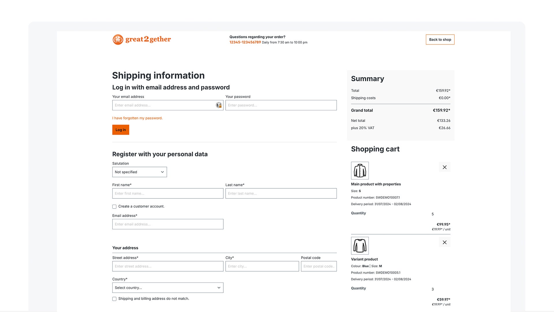Image resolution: width=554 pixels, height=312 pixels.
Task: Click the Back to shop button
Action: tap(440, 39)
